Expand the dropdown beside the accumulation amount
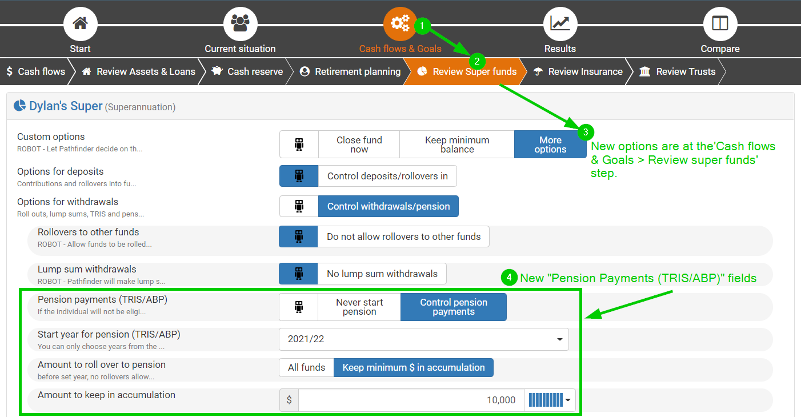This screenshot has width=801, height=417. point(568,400)
